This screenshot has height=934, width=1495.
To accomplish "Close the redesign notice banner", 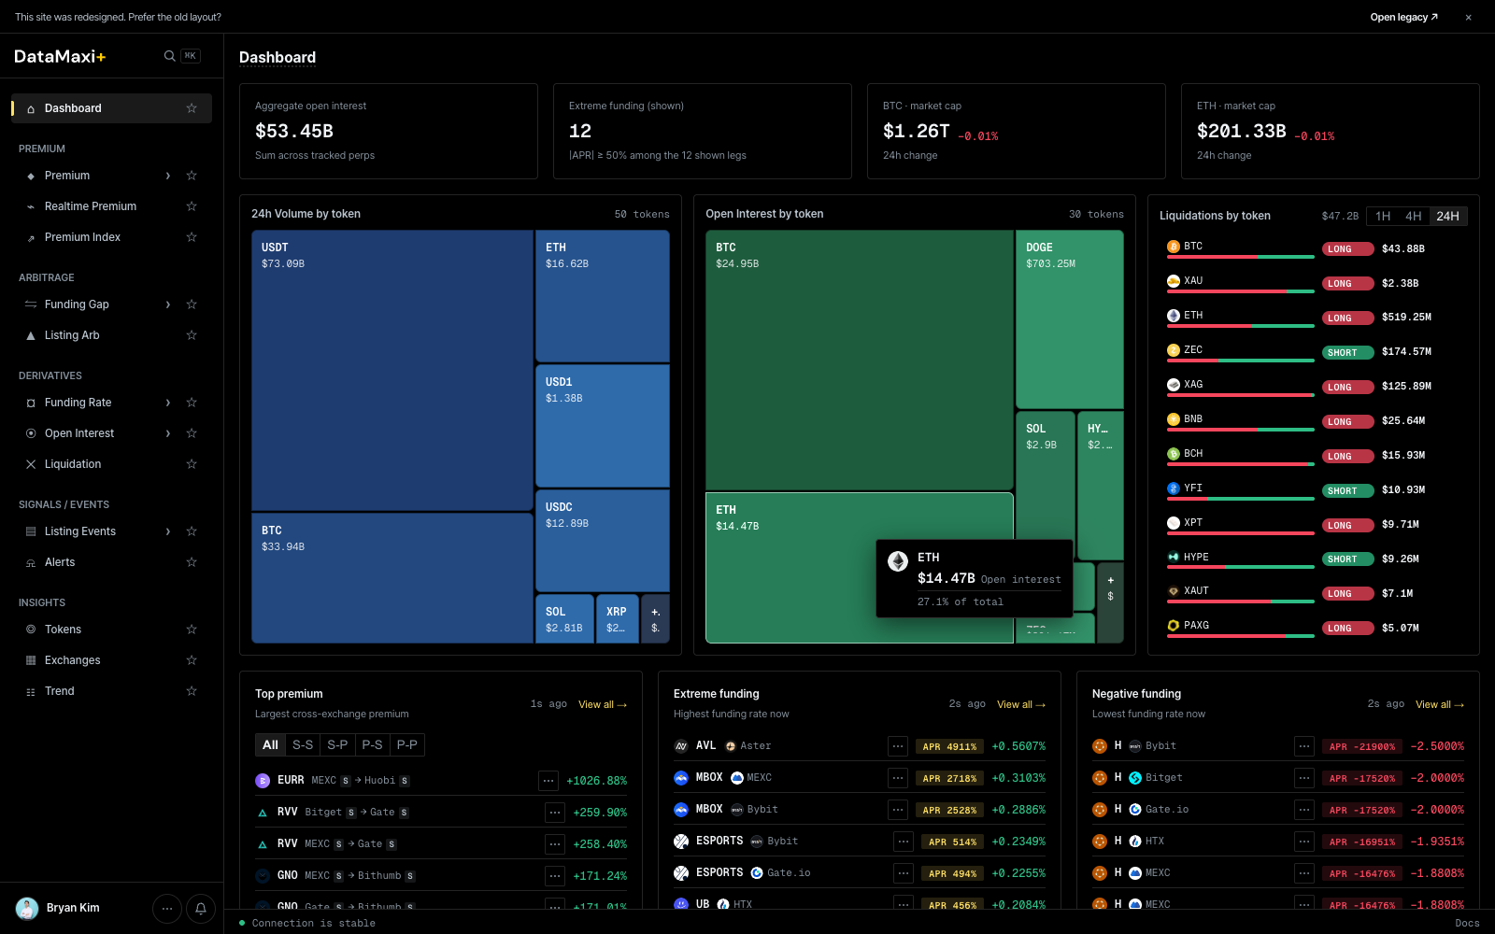I will [x=1468, y=17].
